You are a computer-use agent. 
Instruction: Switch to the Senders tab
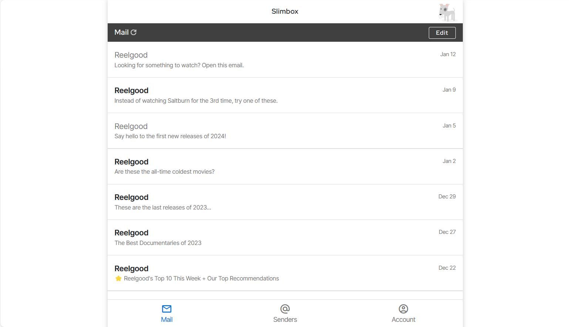(x=285, y=313)
